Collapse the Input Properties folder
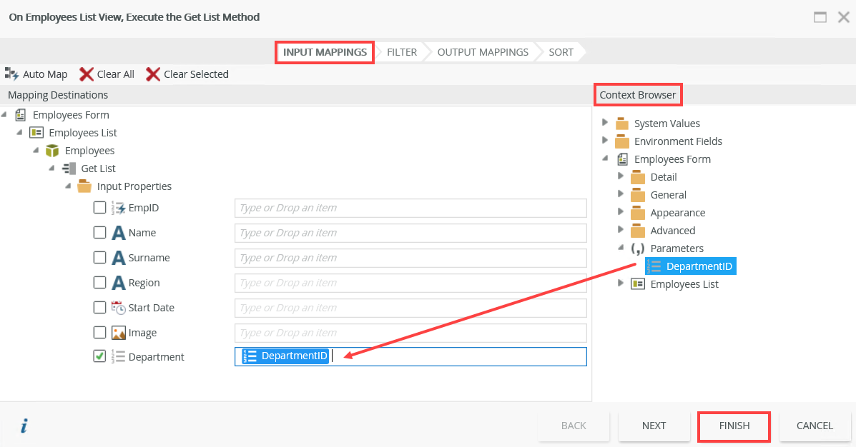The height and width of the screenshot is (447, 856). 68,186
